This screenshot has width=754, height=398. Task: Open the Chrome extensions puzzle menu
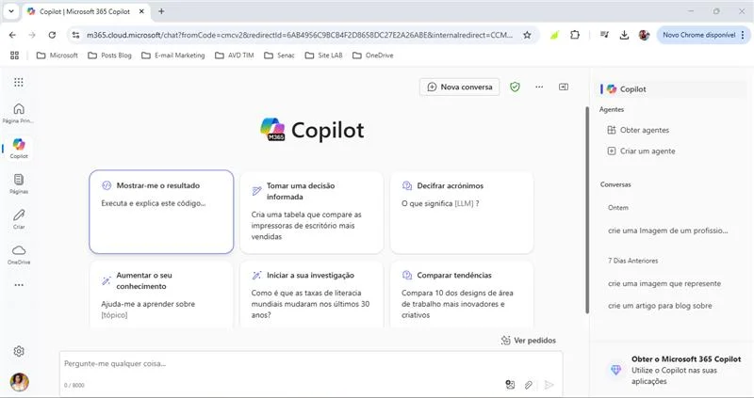pyautogui.click(x=575, y=35)
